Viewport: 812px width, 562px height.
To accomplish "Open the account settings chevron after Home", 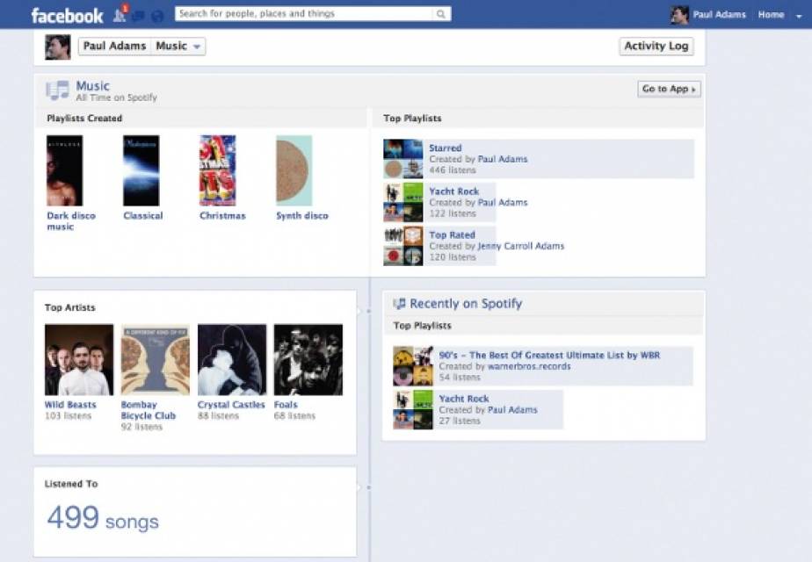I will click(798, 14).
